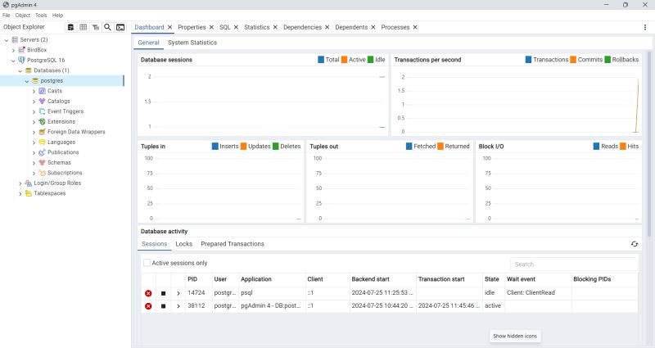655x348 pixels.
Task: Click the Foreign Data Wrappers icon
Action: 43,132
